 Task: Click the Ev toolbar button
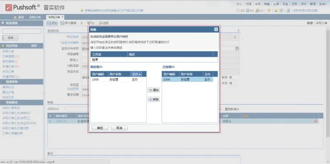pyautogui.click(x=91, y=23)
